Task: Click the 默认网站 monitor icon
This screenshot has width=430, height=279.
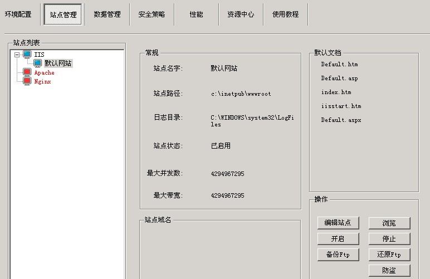Action: tap(37, 63)
